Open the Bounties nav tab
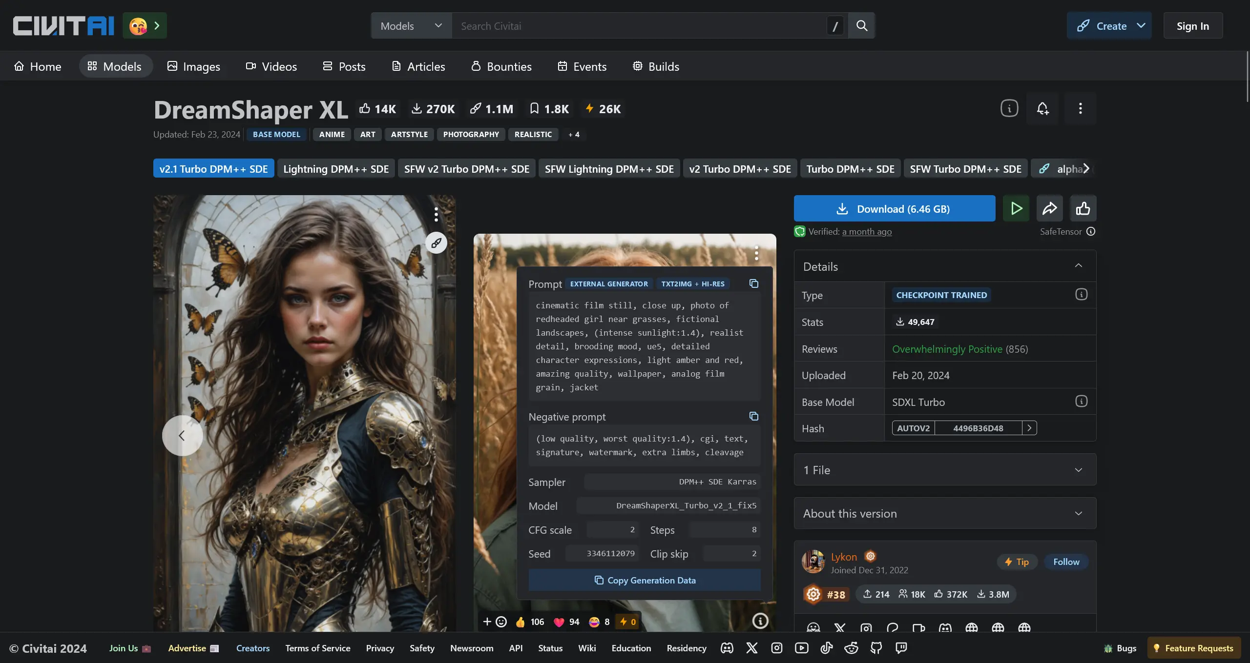 coord(501,66)
